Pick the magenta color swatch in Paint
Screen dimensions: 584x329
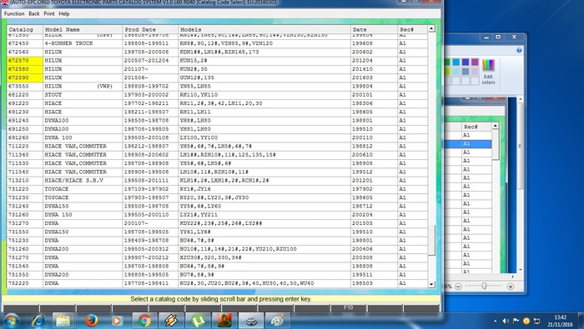tap(475, 62)
